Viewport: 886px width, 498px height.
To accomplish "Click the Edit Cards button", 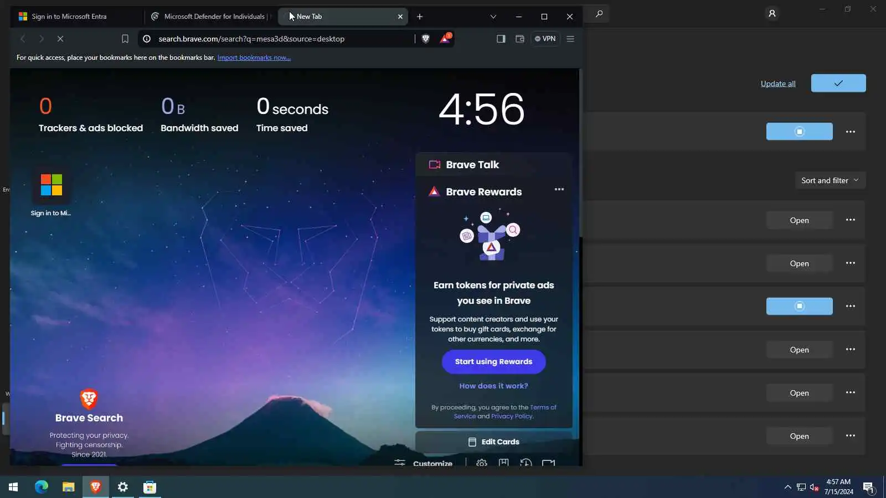I will [x=493, y=442].
